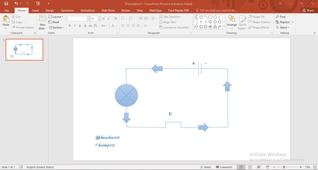Open the MathType tab
This screenshot has width=318, height=170.
click(x=156, y=10)
